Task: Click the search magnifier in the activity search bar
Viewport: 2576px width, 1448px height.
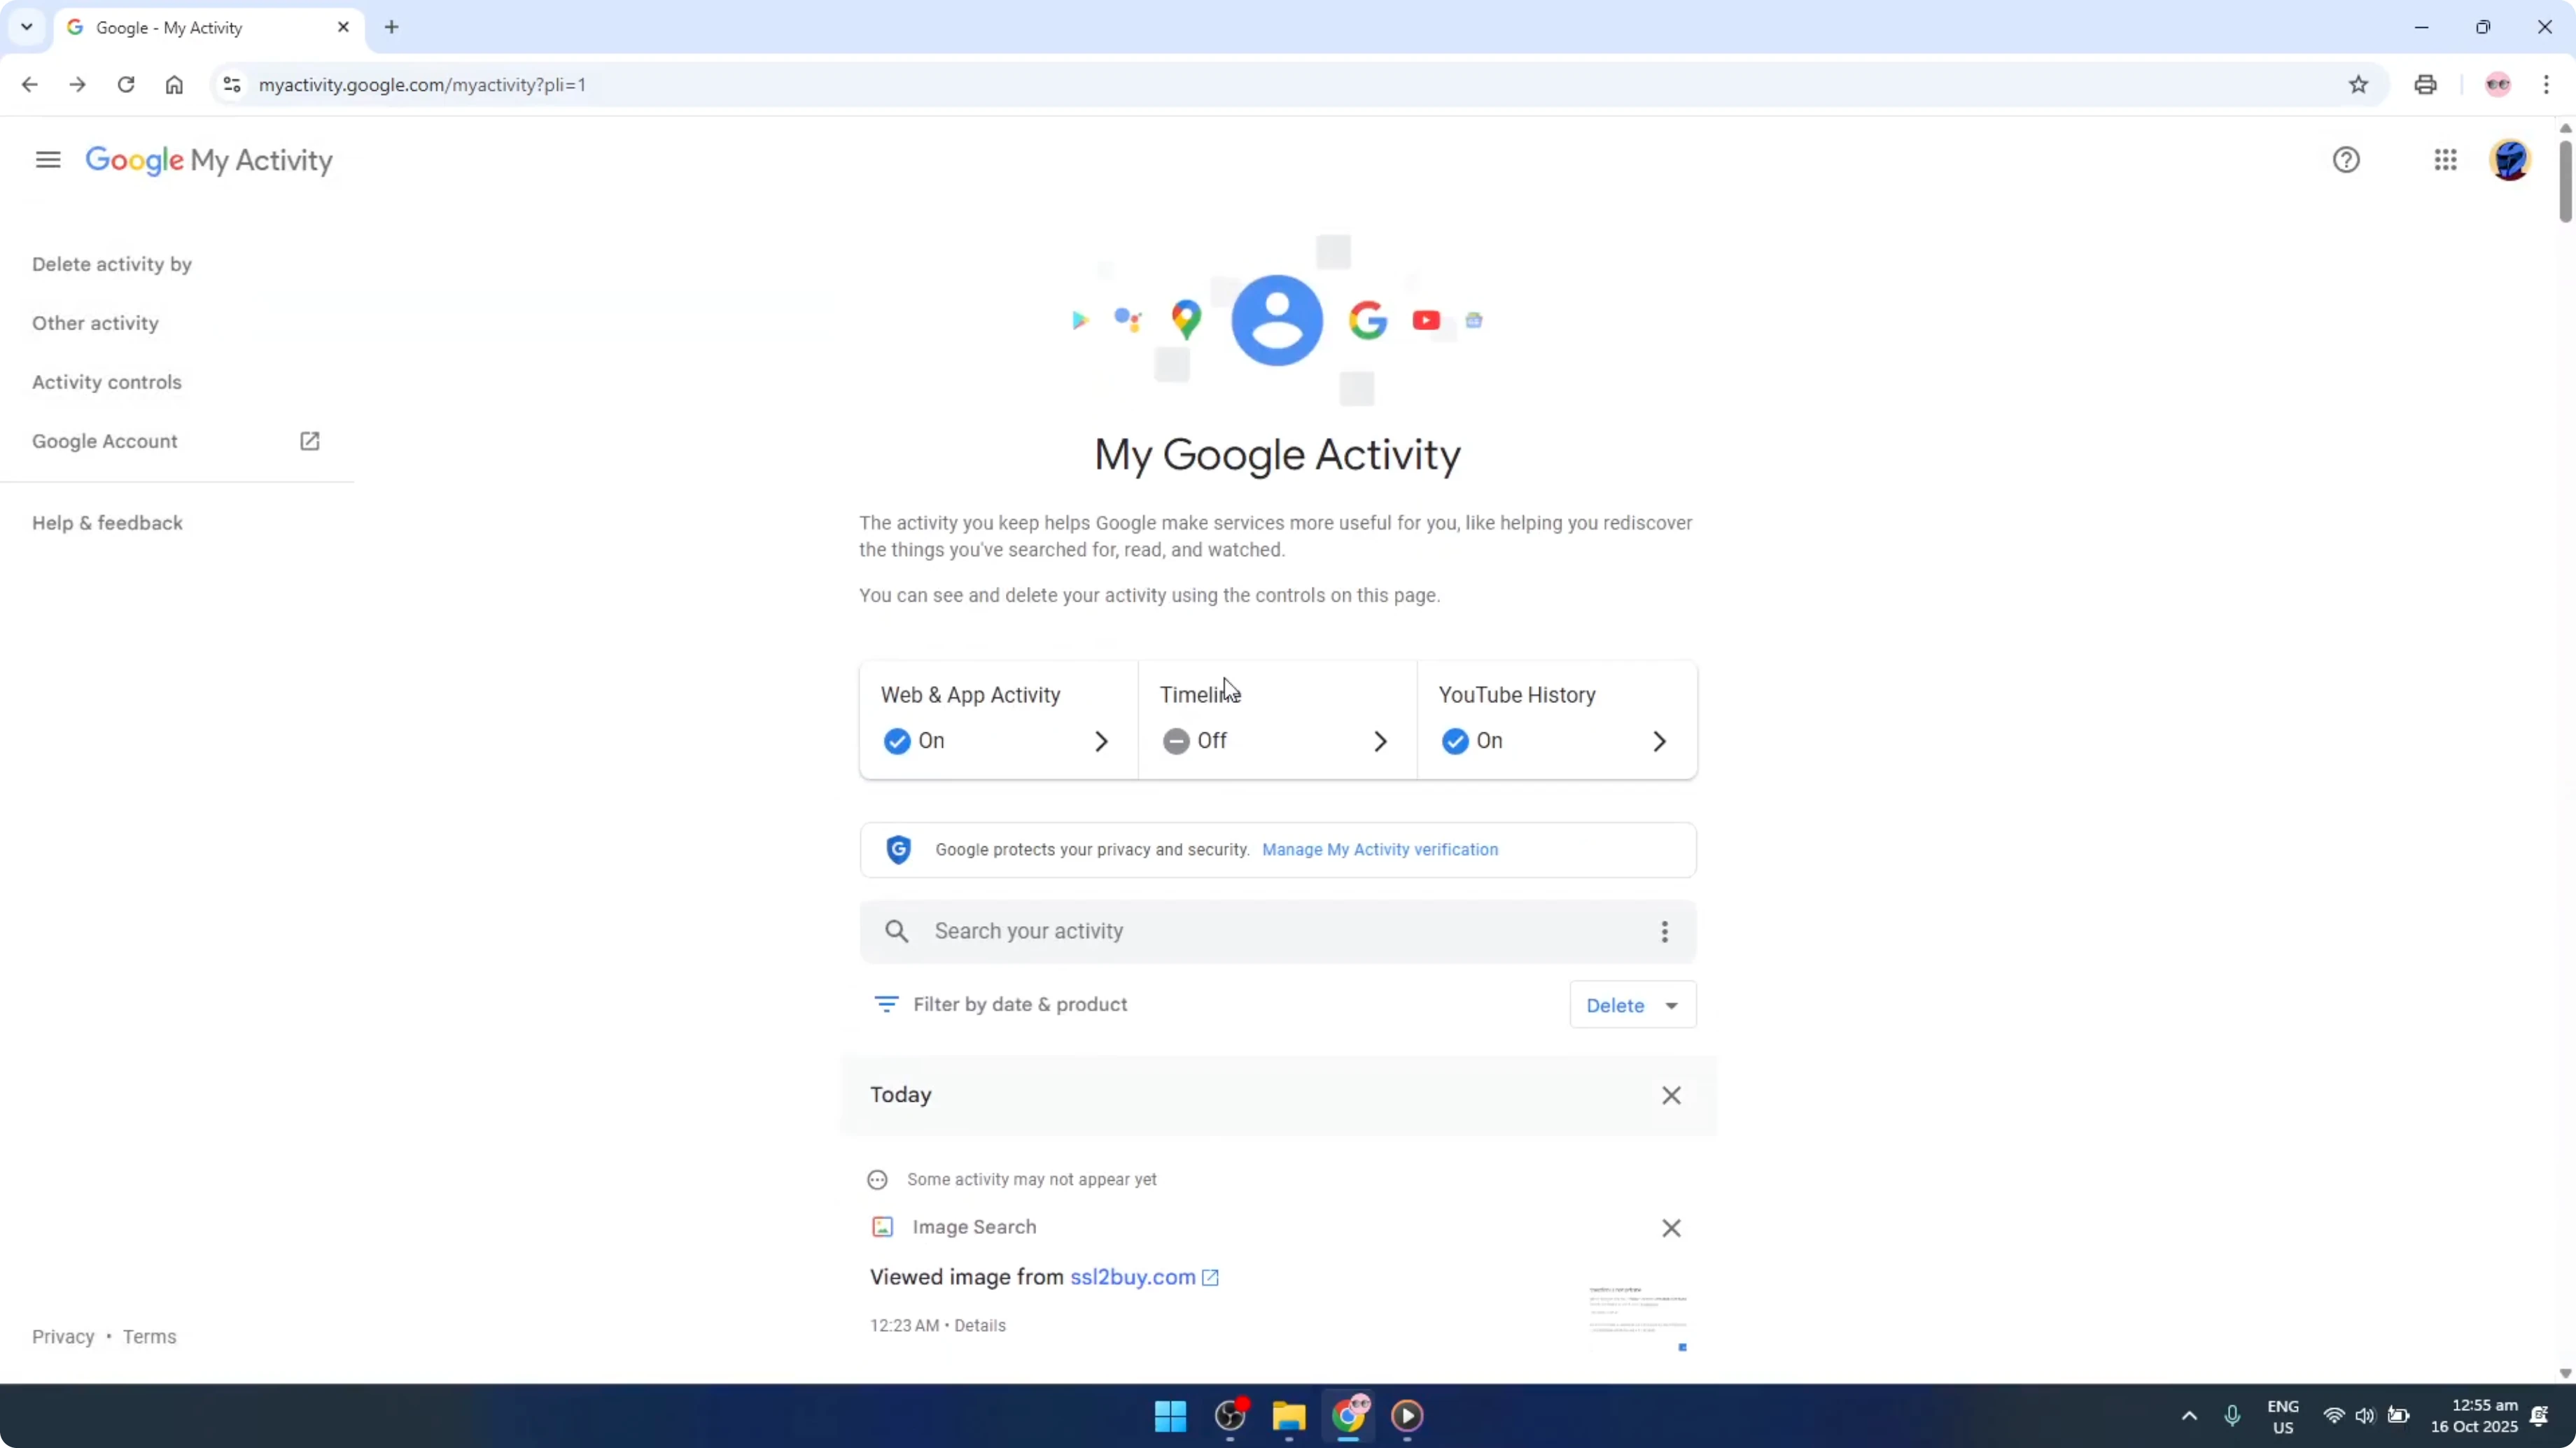Action: tap(897, 930)
